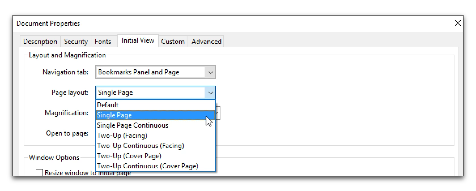Click the Bookmarks Panel and Page combo box
Screen dimensions: 476x191
click(x=156, y=72)
